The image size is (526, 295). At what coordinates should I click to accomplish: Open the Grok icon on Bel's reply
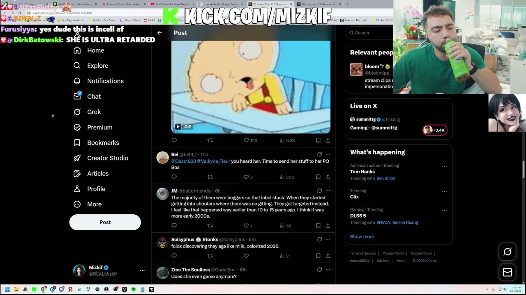(x=319, y=154)
